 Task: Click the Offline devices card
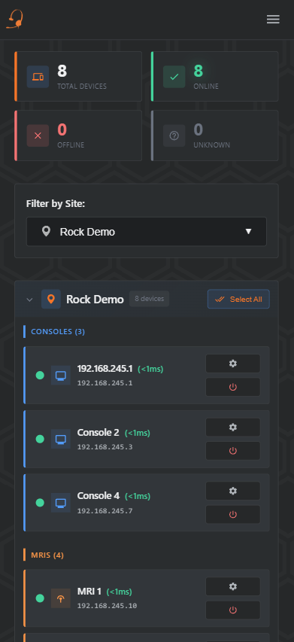tap(78, 135)
